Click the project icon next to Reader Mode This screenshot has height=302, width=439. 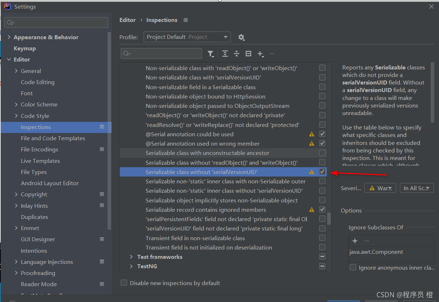click(x=102, y=284)
